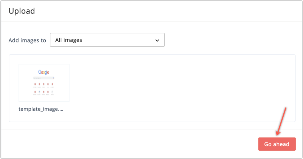Open the "All images" dropdown
This screenshot has height=159, width=303.
(107, 40)
